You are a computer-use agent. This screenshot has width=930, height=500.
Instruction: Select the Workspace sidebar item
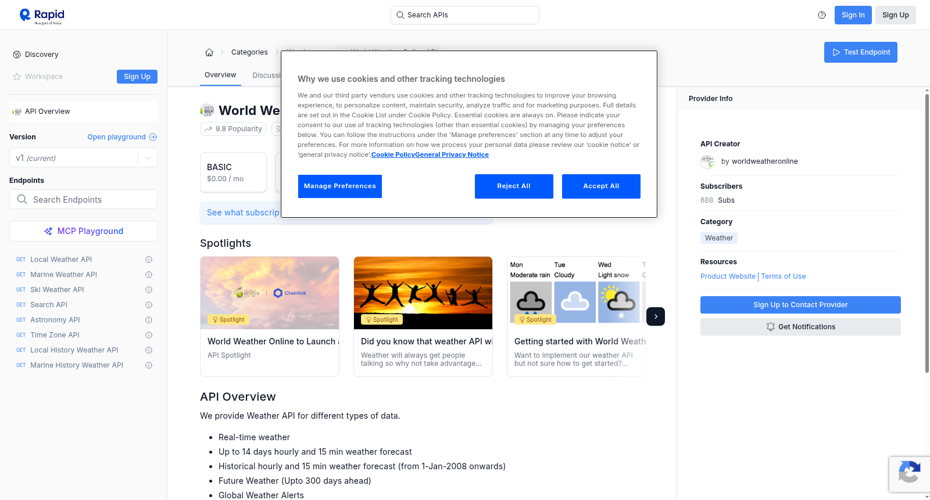(x=44, y=77)
